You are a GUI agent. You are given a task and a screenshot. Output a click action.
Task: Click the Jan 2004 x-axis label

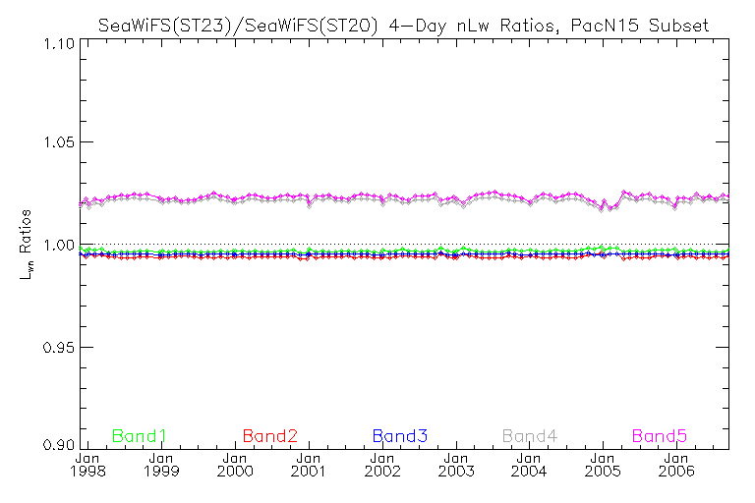click(529, 465)
